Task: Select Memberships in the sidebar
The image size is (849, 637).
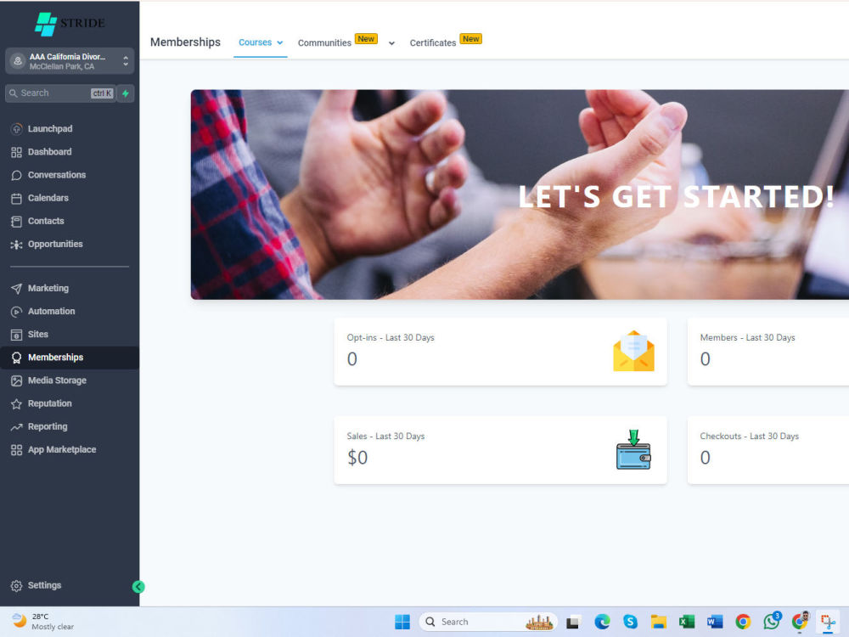Action: pos(70,358)
